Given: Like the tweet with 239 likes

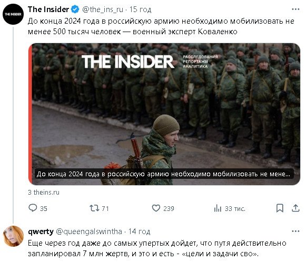Looking at the screenshot, I should [x=156, y=208].
